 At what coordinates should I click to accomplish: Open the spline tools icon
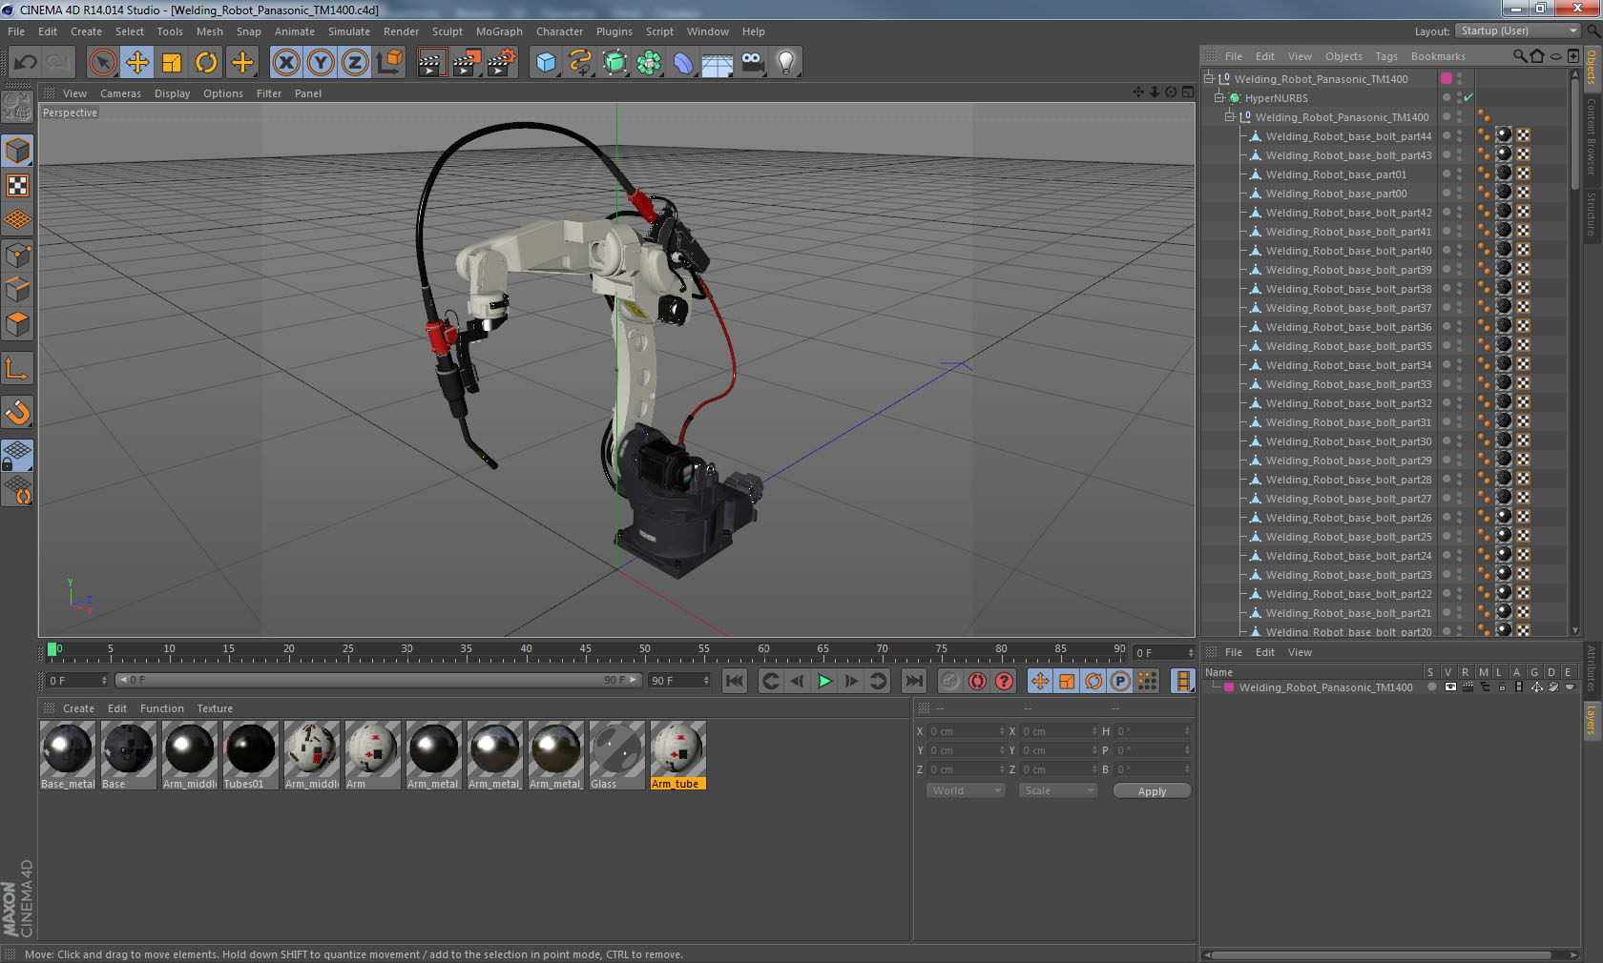click(580, 63)
